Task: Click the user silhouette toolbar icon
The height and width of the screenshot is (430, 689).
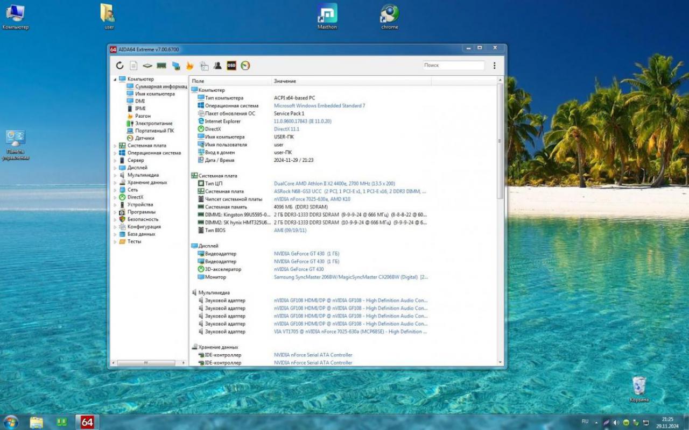Action: pos(217,66)
